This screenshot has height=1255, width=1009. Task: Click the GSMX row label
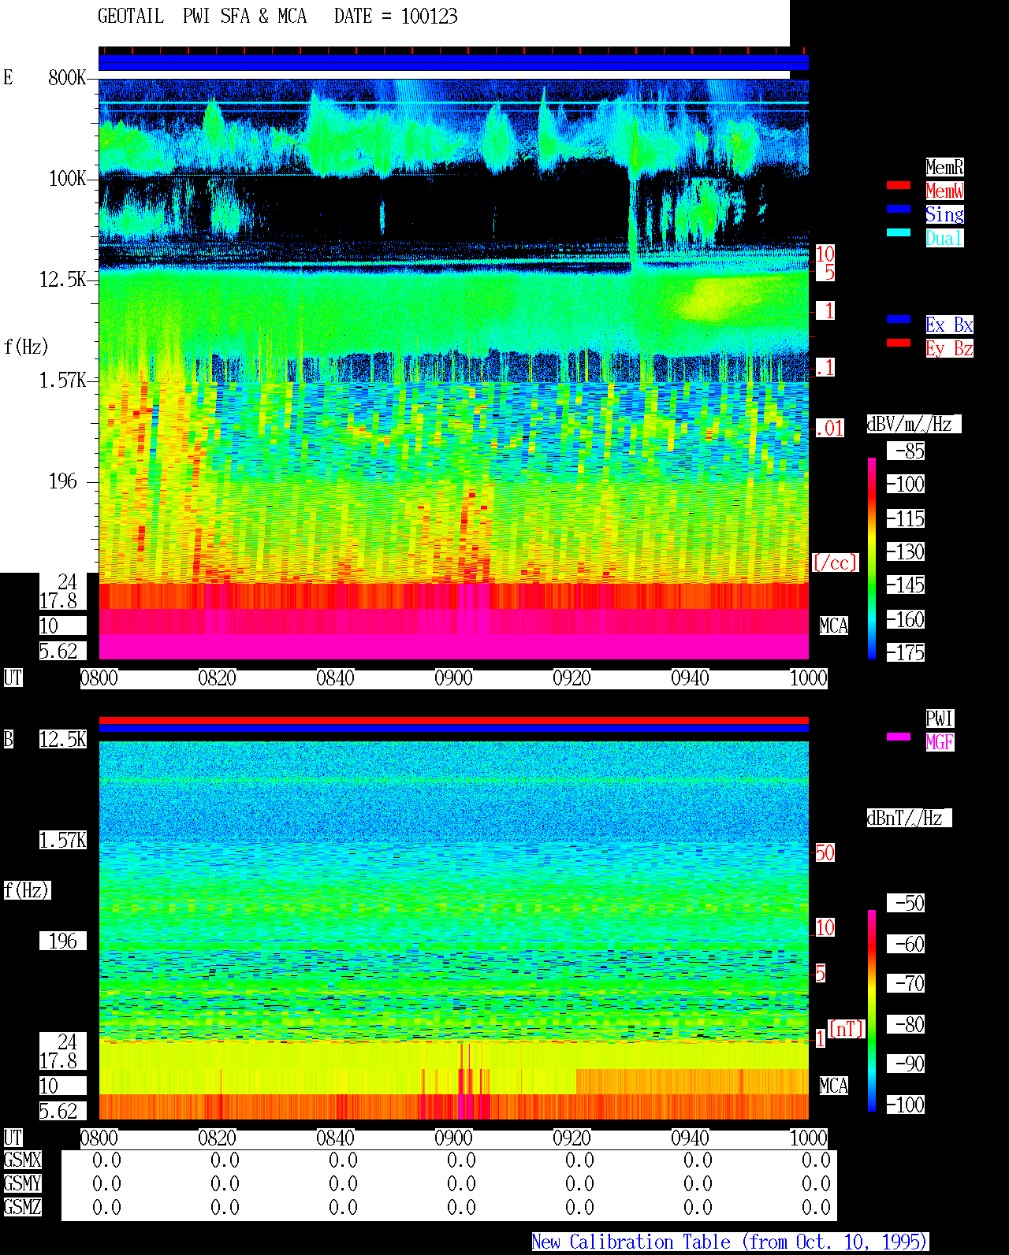point(22,1160)
